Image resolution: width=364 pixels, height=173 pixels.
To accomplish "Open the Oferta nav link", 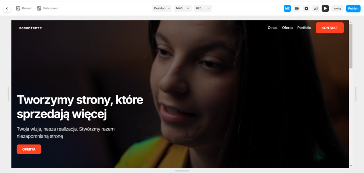I will click(x=287, y=28).
